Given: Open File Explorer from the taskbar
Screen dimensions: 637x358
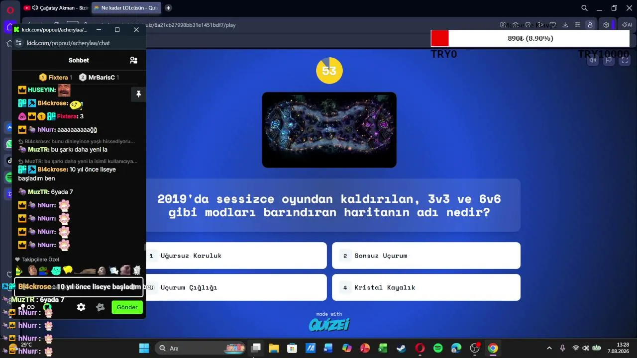Looking at the screenshot, I should click(x=274, y=348).
